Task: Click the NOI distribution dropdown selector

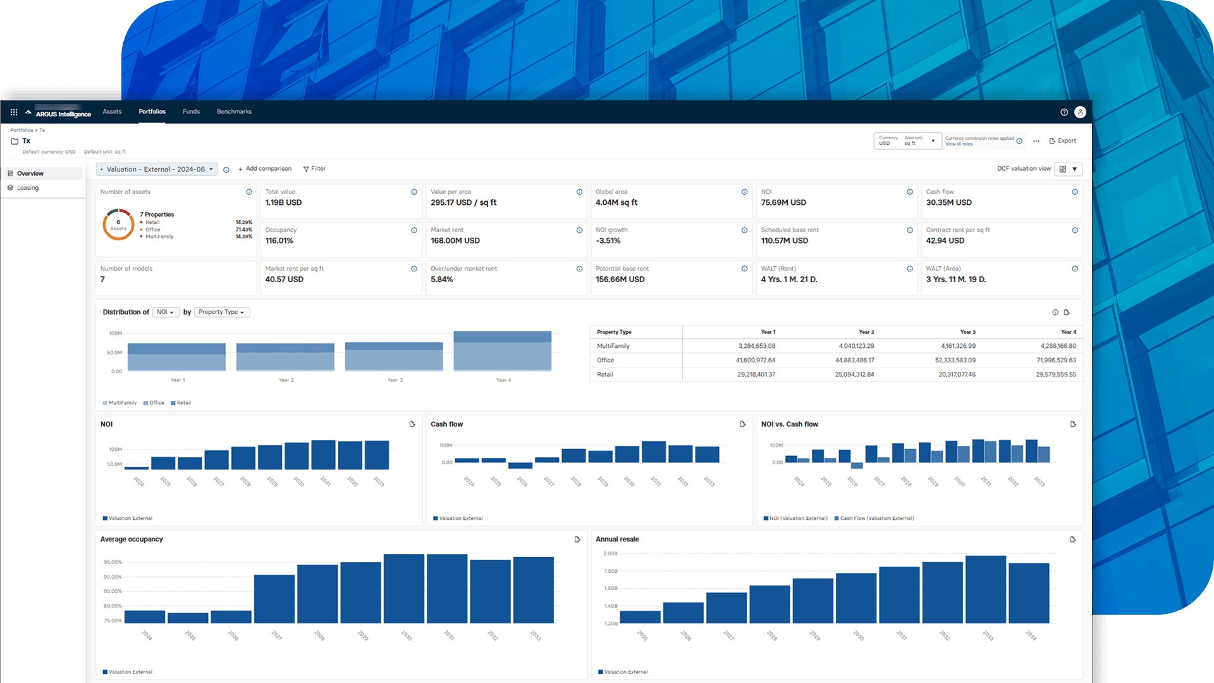Action: click(x=166, y=312)
